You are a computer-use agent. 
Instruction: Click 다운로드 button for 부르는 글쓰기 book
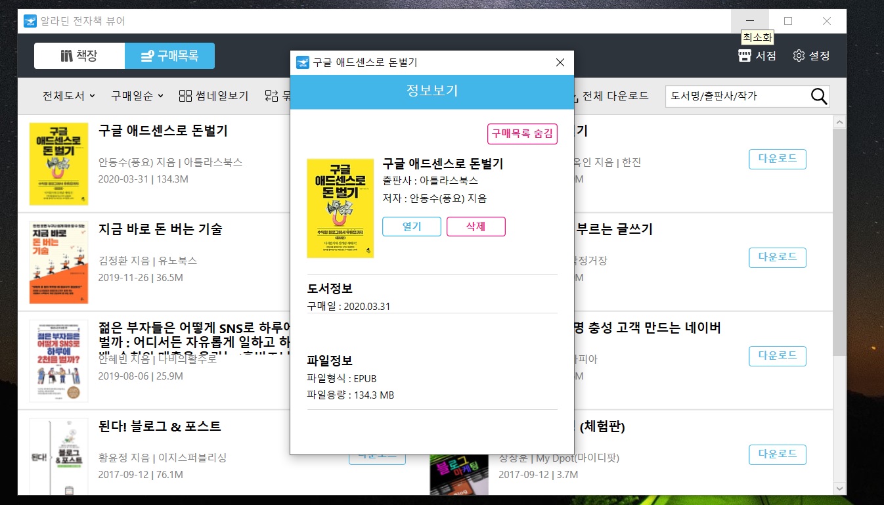pyautogui.click(x=778, y=257)
